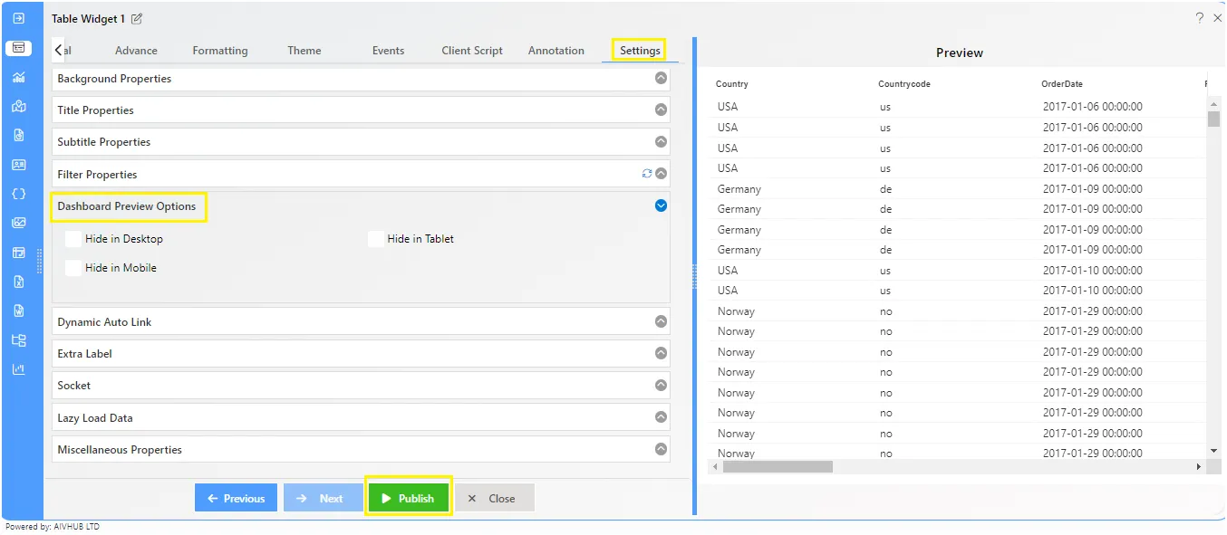Screen dimensions: 1227x535
Task: Check the Hide in Mobile option
Action: (73, 268)
